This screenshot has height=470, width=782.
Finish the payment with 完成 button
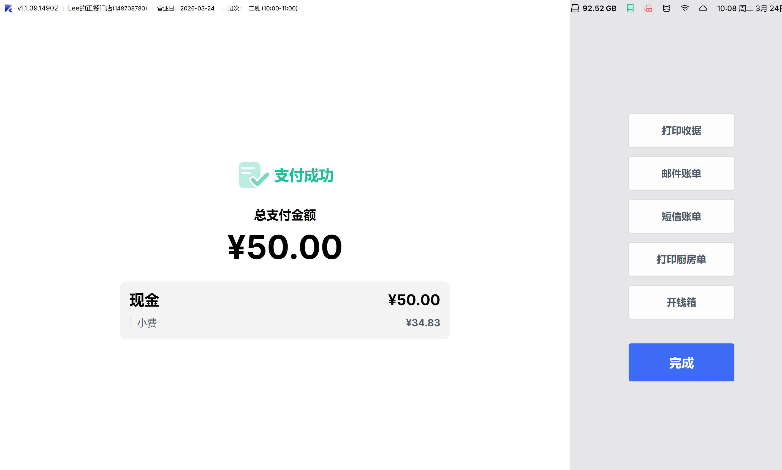click(x=681, y=362)
